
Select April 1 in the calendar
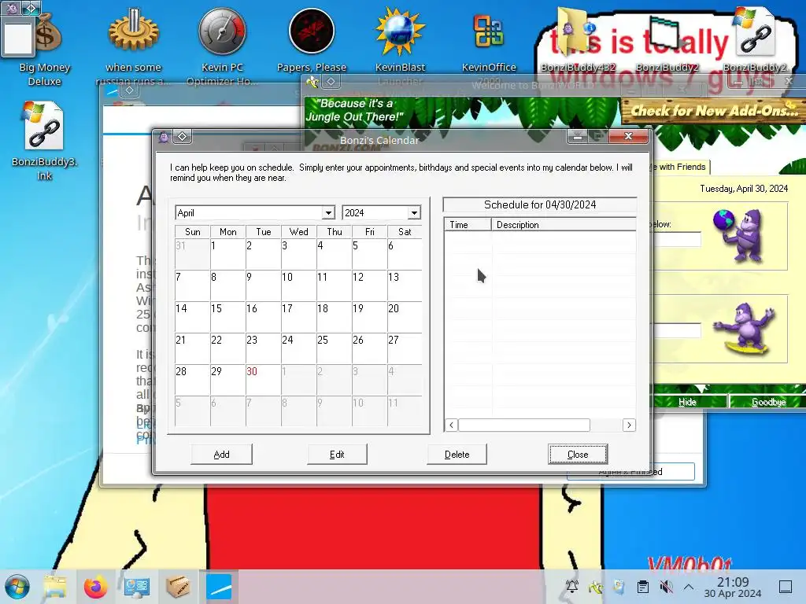tap(227, 254)
